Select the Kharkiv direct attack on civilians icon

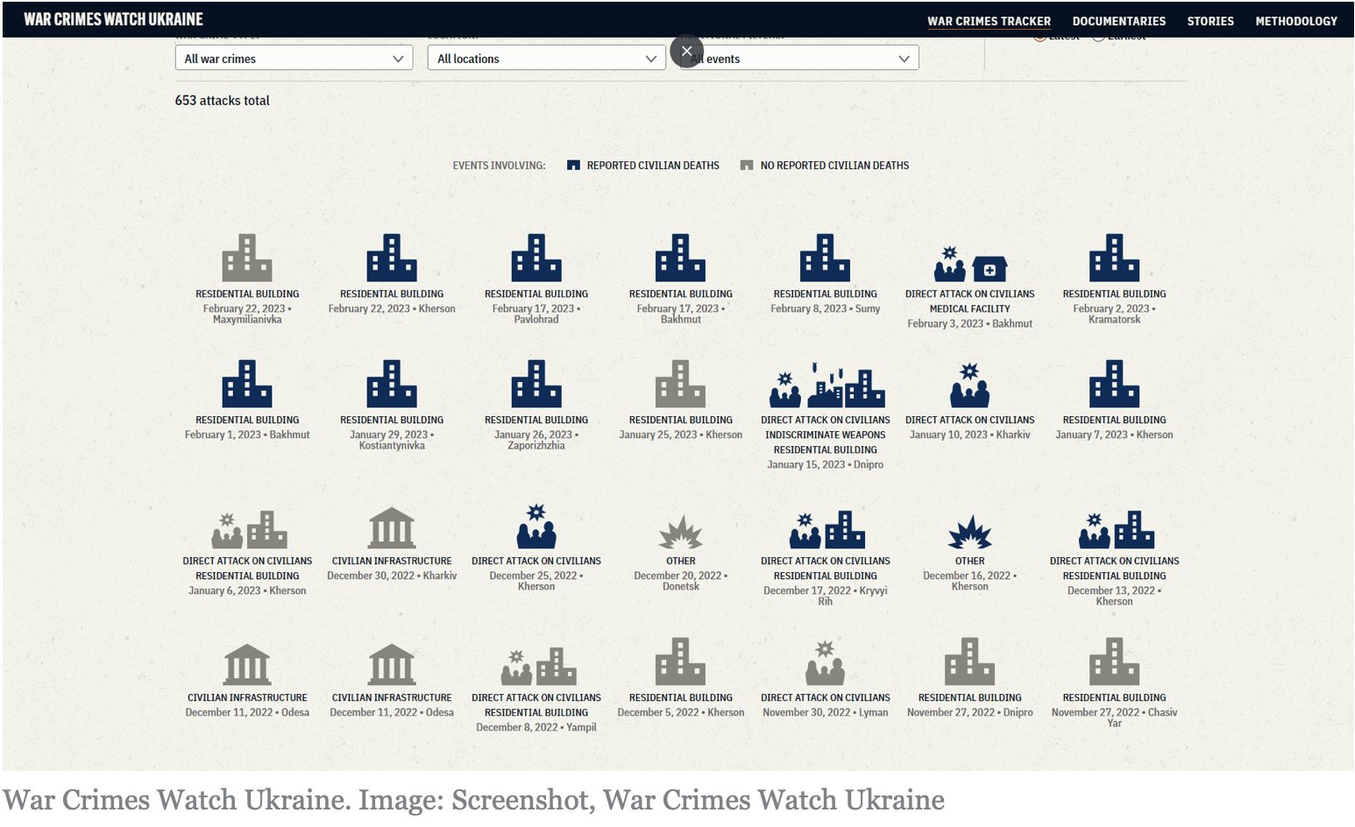pos(969,385)
